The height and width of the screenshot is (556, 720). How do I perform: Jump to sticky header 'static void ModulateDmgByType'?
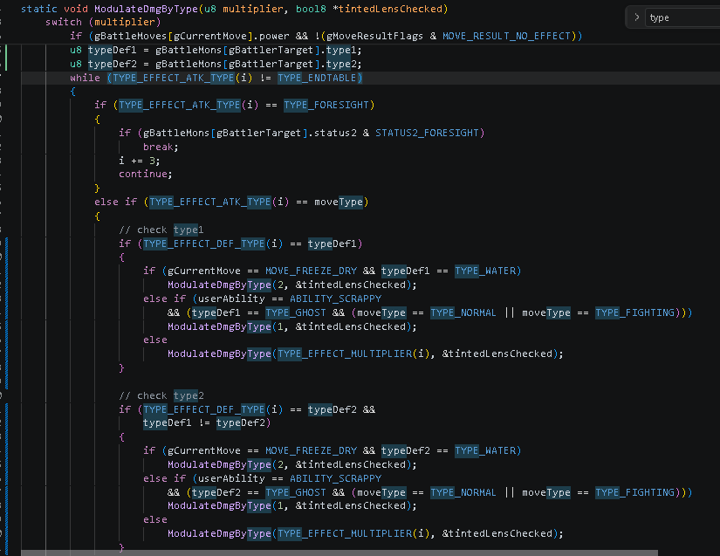point(234,9)
